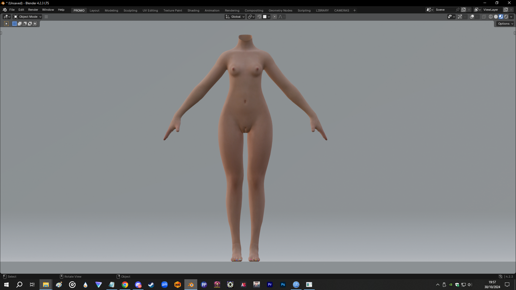516x290 pixels.
Task: Click the status bar network-off icon
Action: tap(500, 277)
